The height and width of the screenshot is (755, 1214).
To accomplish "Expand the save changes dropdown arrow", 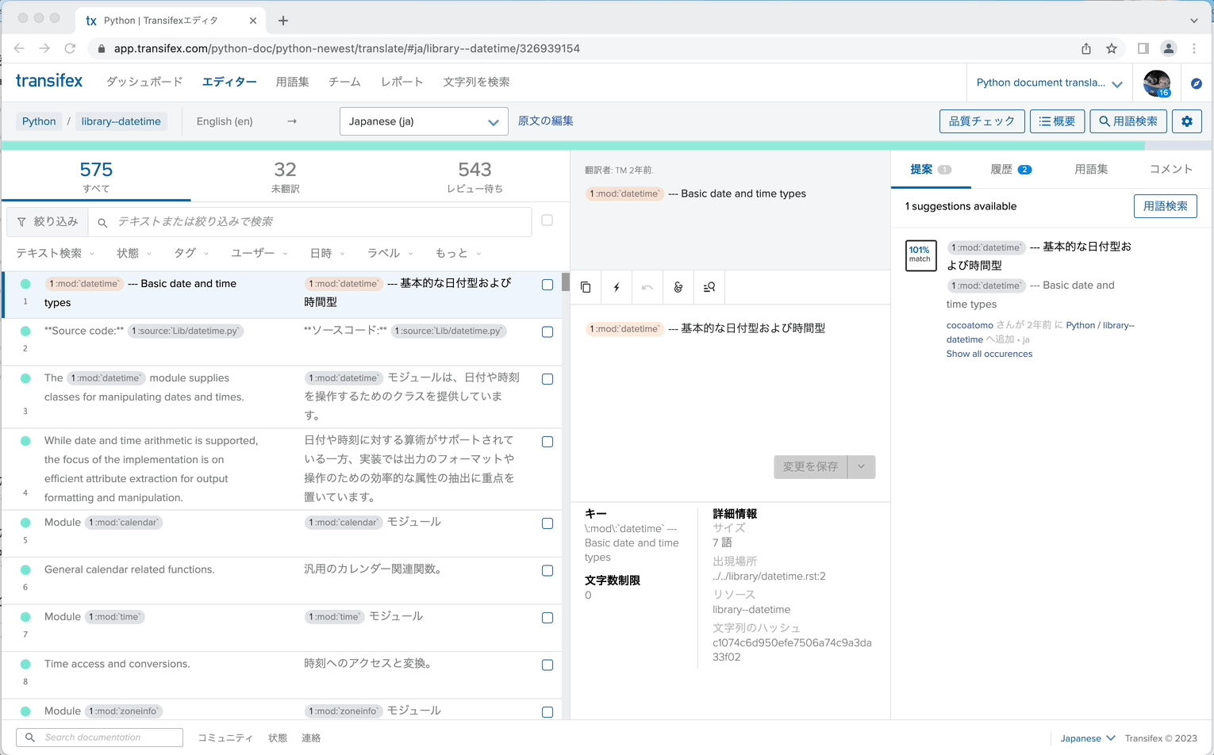I will (862, 467).
